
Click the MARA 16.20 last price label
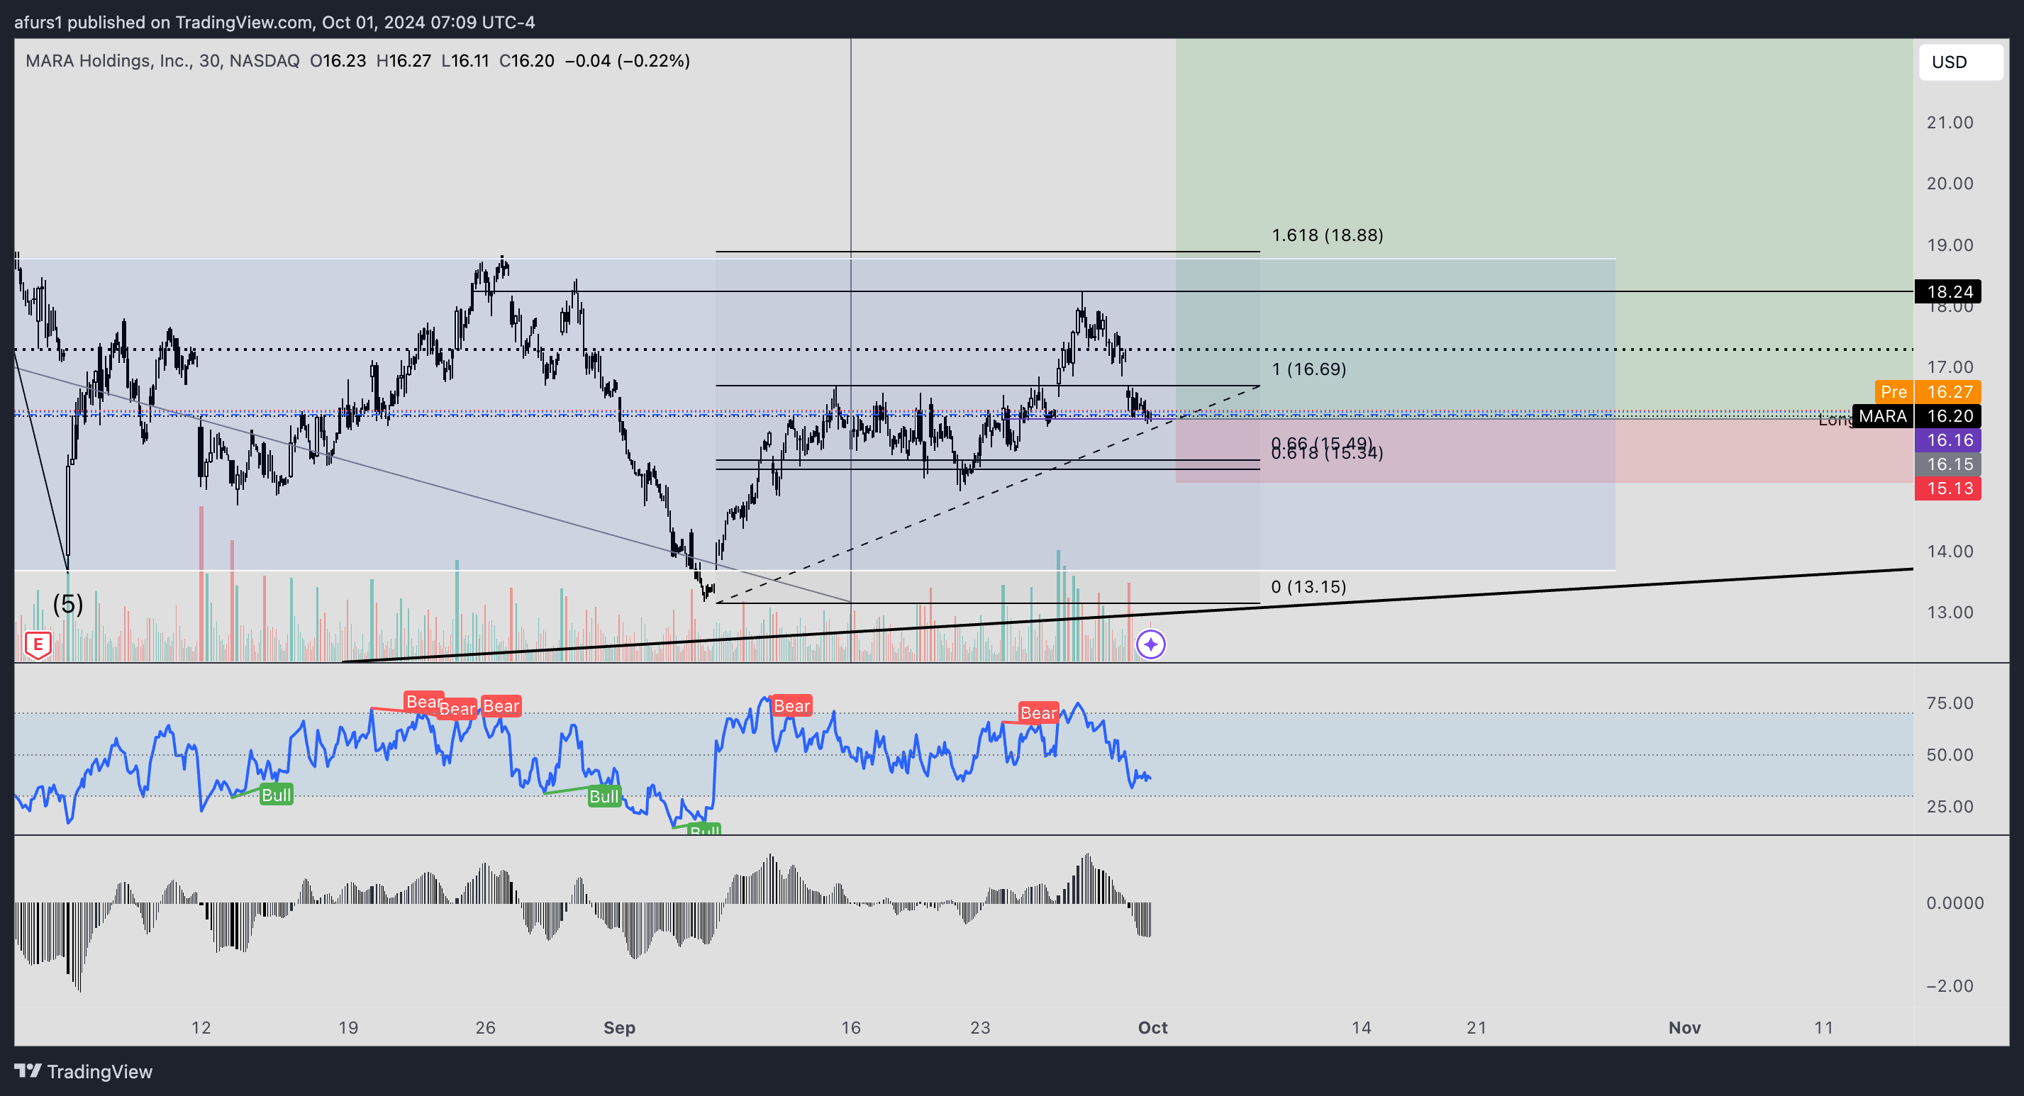click(x=1916, y=415)
